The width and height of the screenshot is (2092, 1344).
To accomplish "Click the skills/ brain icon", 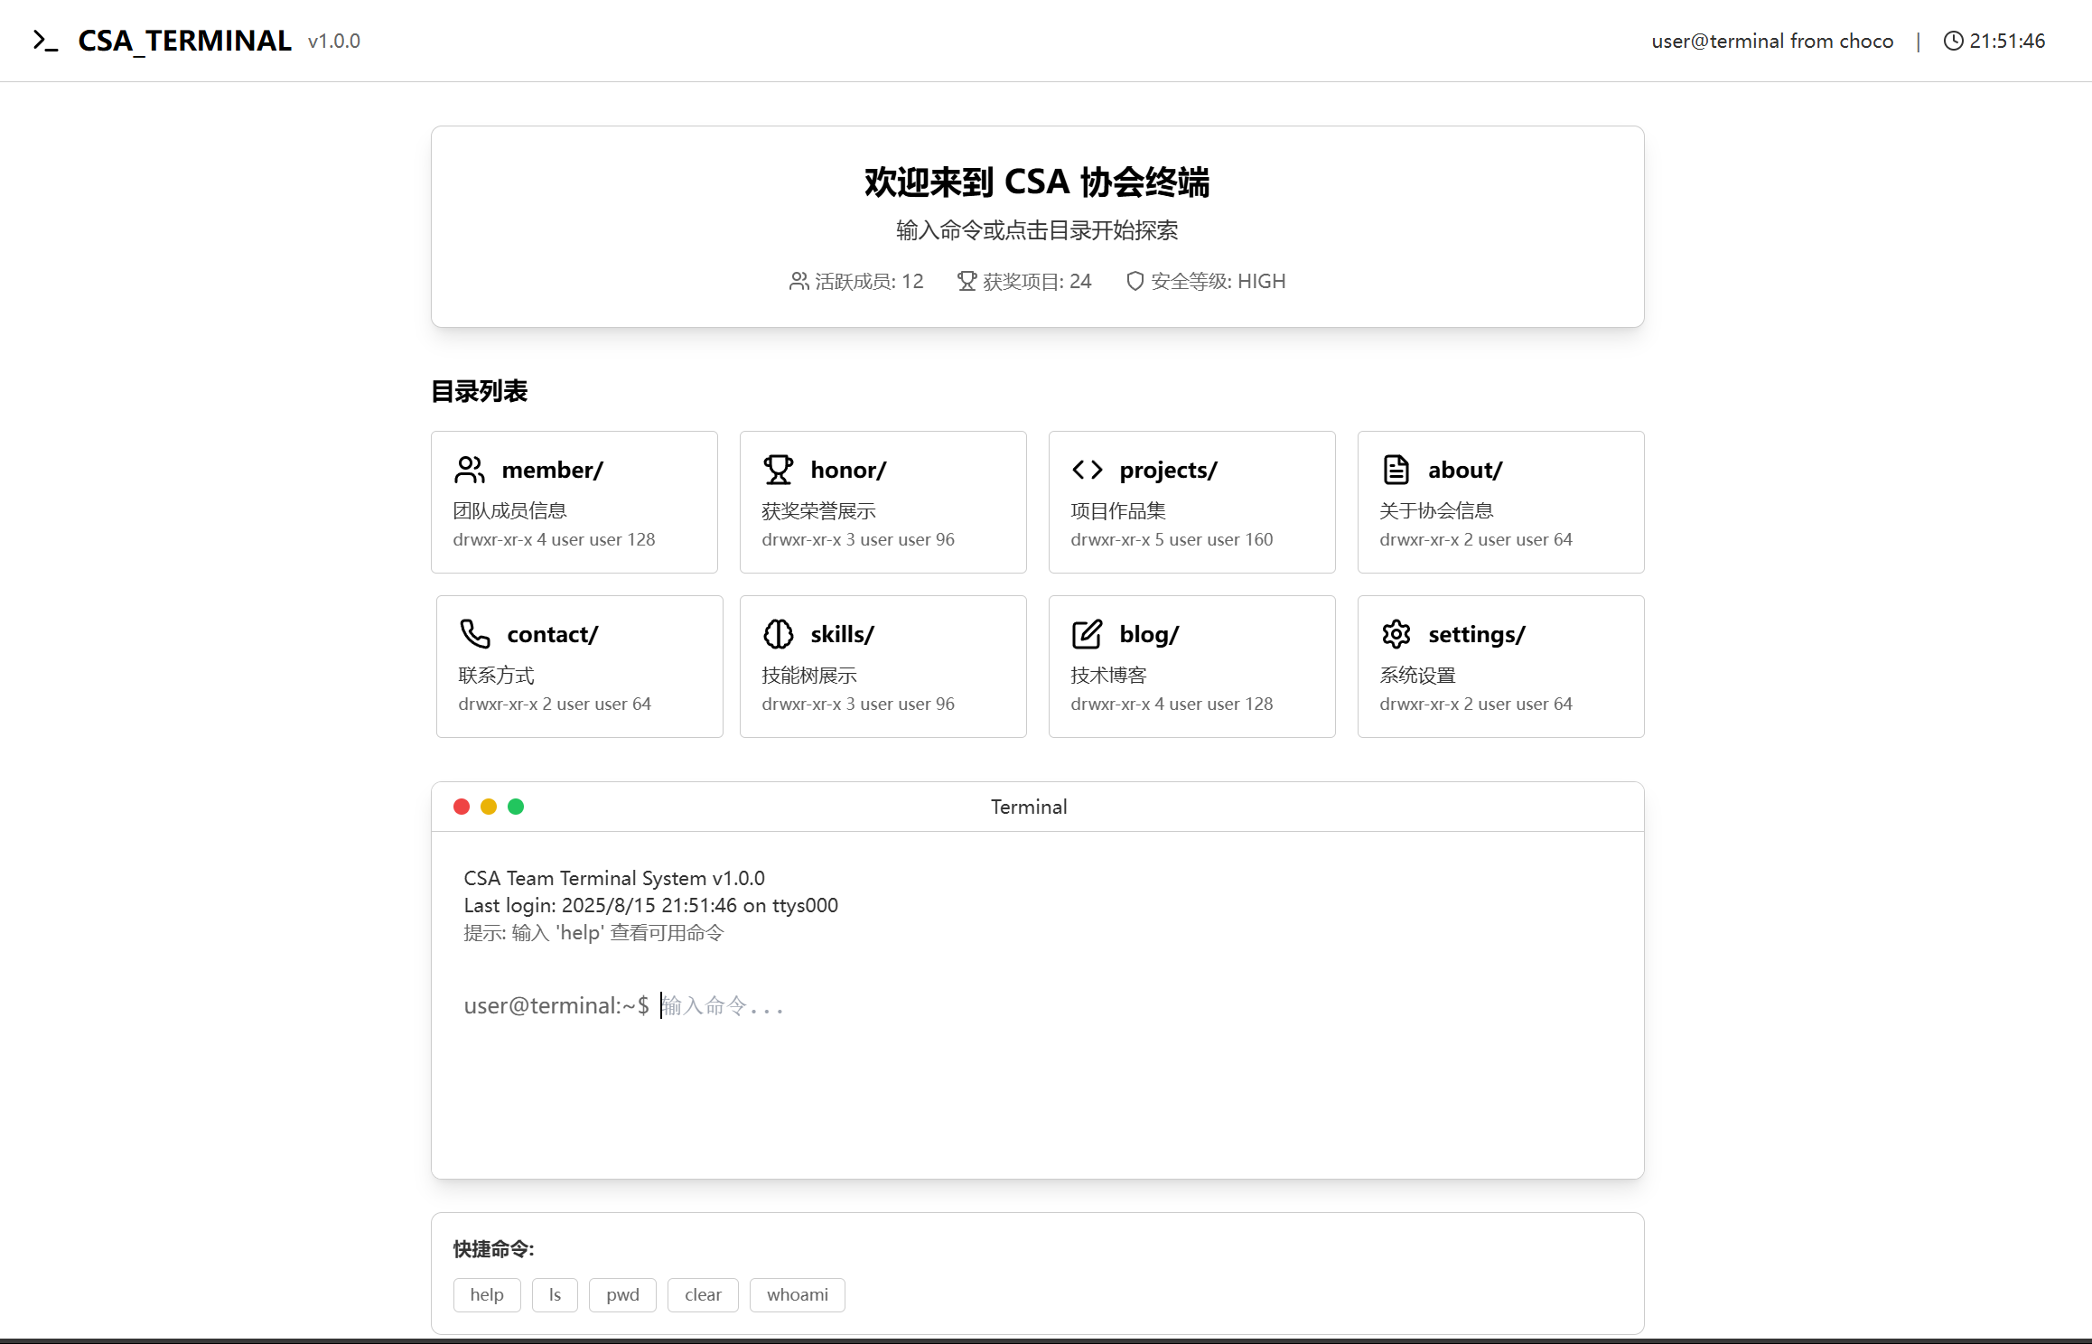I will (x=778, y=634).
